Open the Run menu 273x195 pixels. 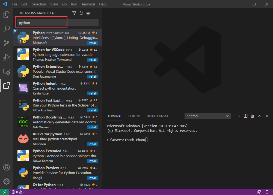coord(74,4)
